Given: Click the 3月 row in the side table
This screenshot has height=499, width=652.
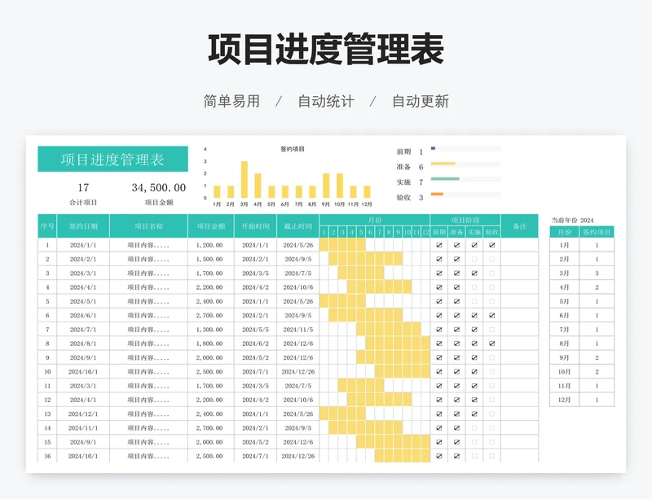Looking at the screenshot, I should pos(582,274).
